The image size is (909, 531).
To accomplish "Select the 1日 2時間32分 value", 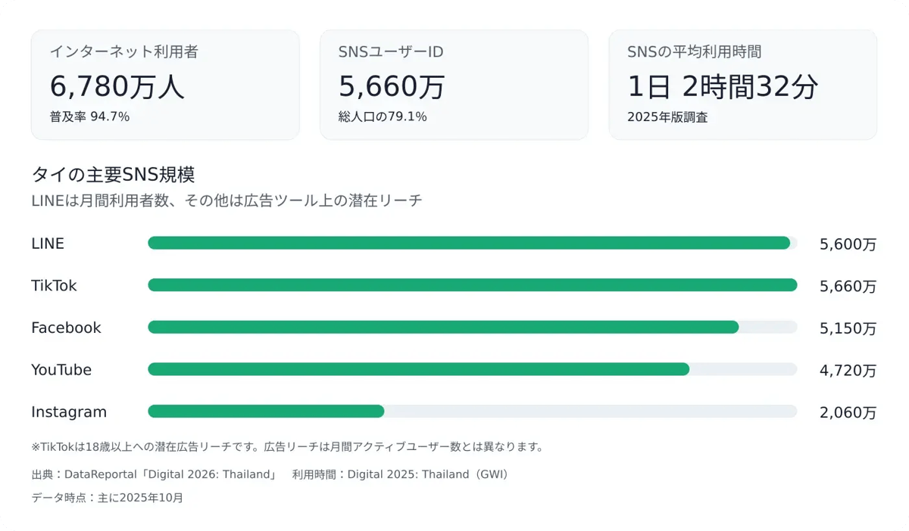I will coord(723,87).
